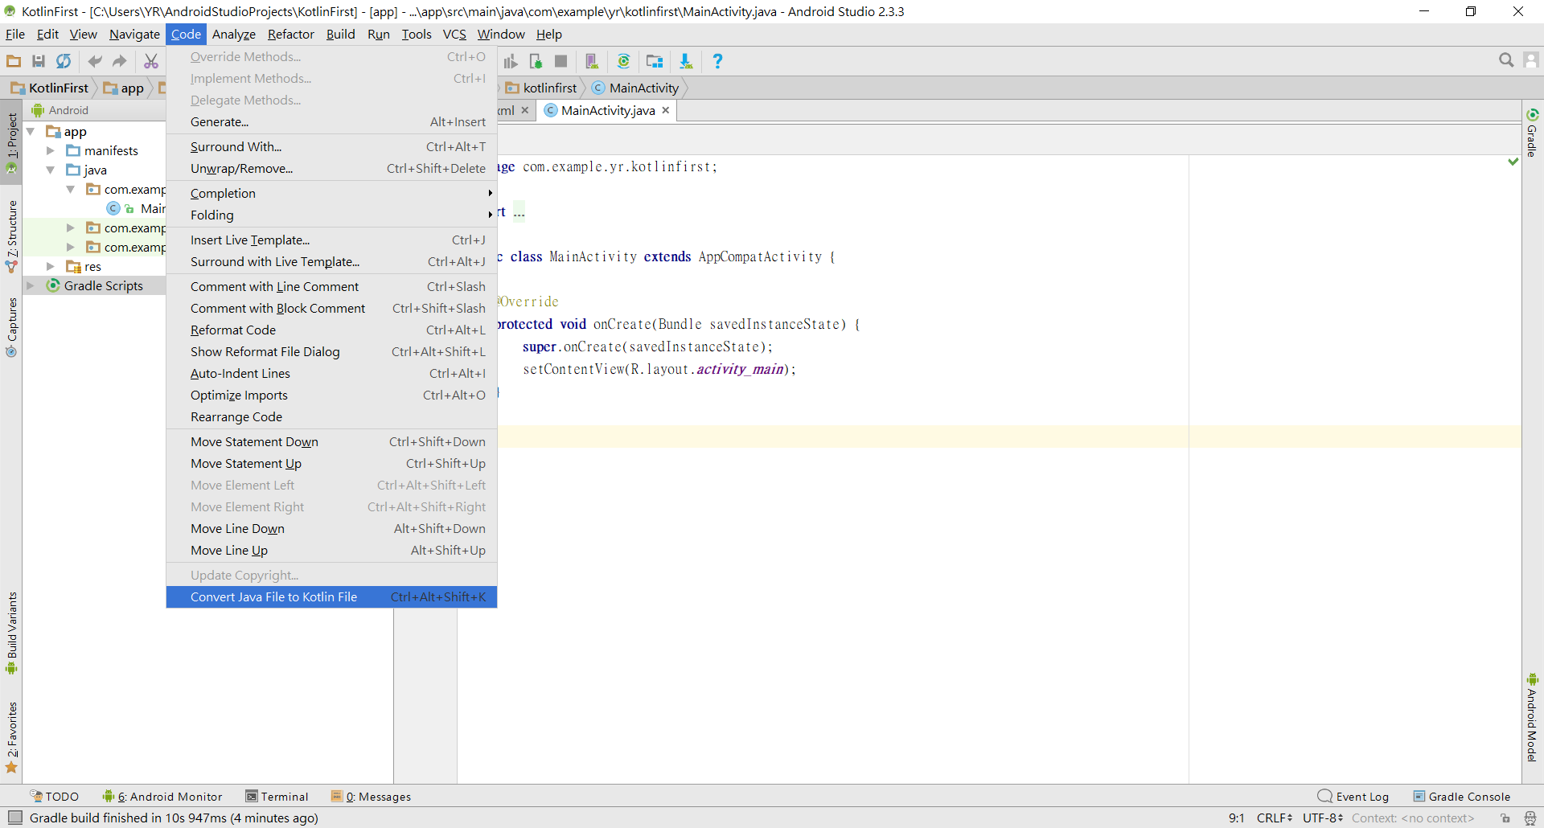
Task: Click the Redo arrow icon
Action: (120, 61)
